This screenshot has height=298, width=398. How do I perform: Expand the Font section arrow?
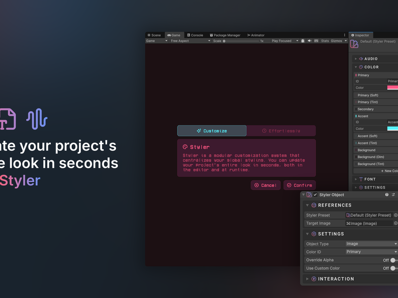point(356,179)
